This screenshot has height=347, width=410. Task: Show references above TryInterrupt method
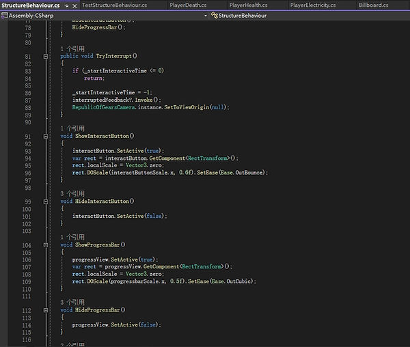[x=72, y=49]
